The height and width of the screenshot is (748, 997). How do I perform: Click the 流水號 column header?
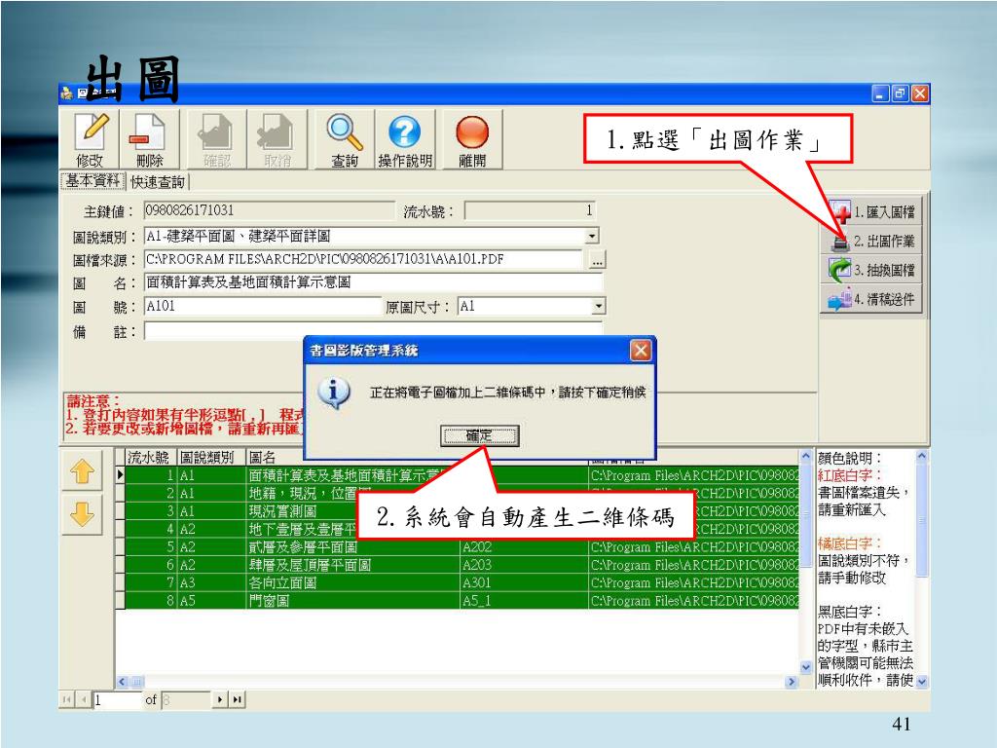coord(151,458)
